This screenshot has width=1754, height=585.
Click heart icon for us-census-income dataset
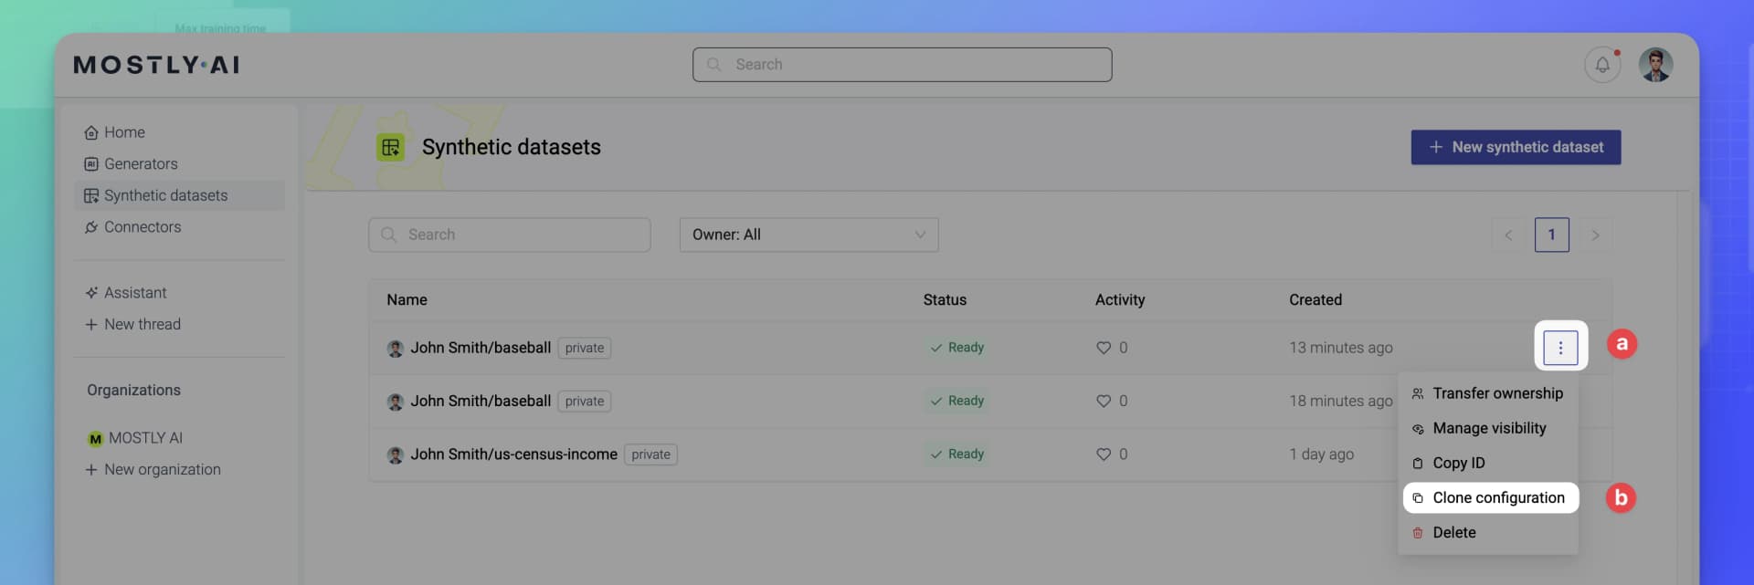coord(1104,454)
